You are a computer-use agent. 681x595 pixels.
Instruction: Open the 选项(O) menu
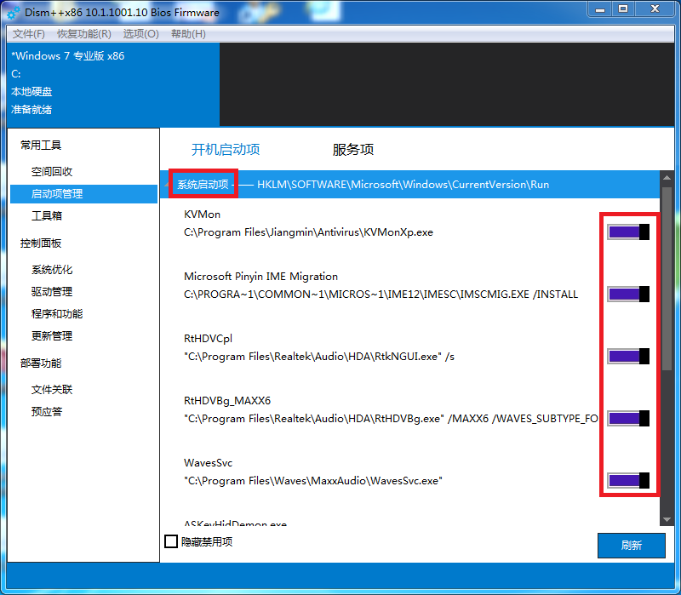(140, 34)
